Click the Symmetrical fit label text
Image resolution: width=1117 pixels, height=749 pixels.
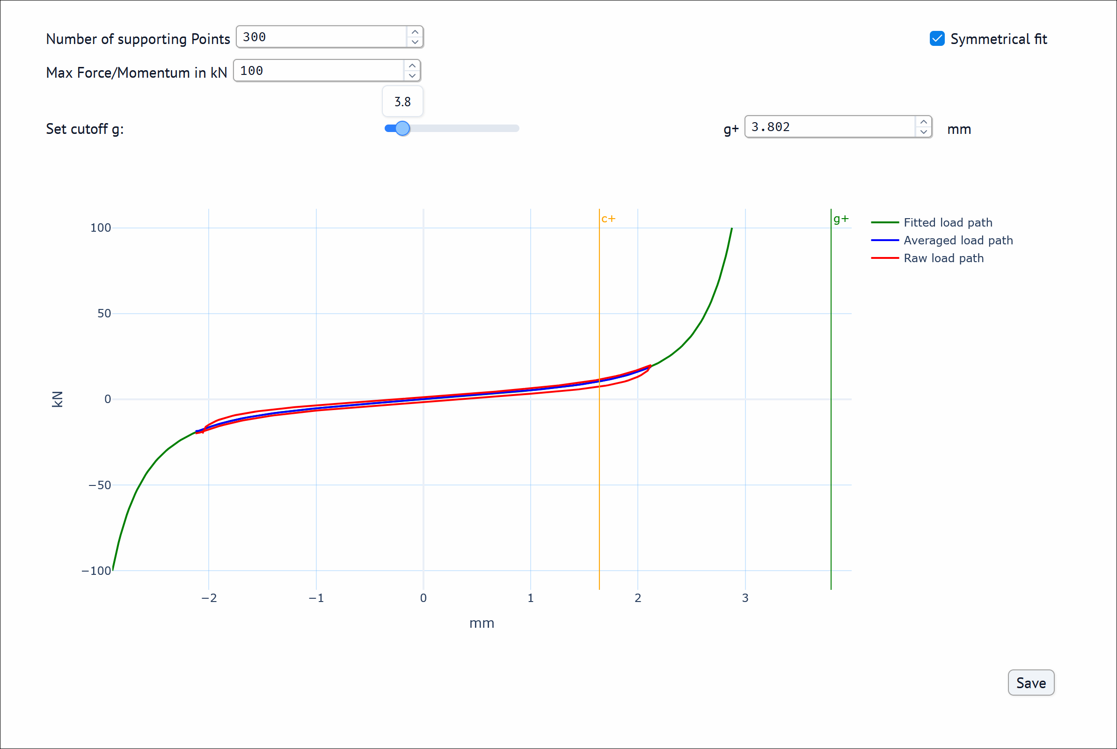point(999,39)
